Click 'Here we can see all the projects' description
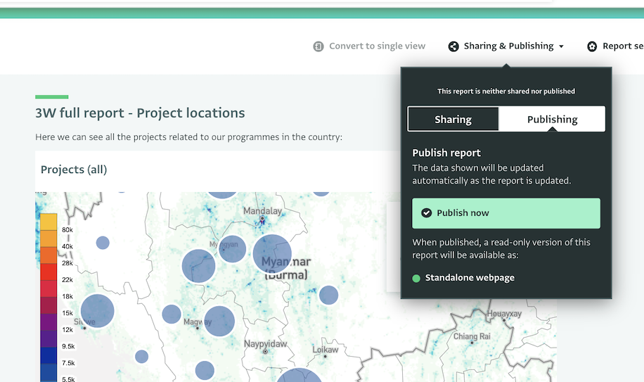 [x=188, y=136]
